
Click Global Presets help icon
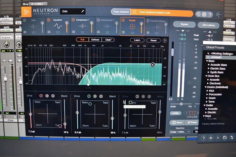click(x=204, y=138)
